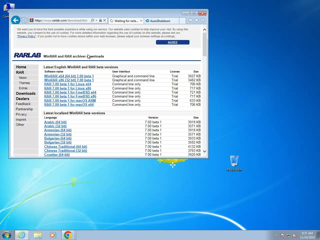Image resolution: width=320 pixels, height=240 pixels.
Task: Click Internet Explorer taskbar icon
Action: (x=22, y=235)
